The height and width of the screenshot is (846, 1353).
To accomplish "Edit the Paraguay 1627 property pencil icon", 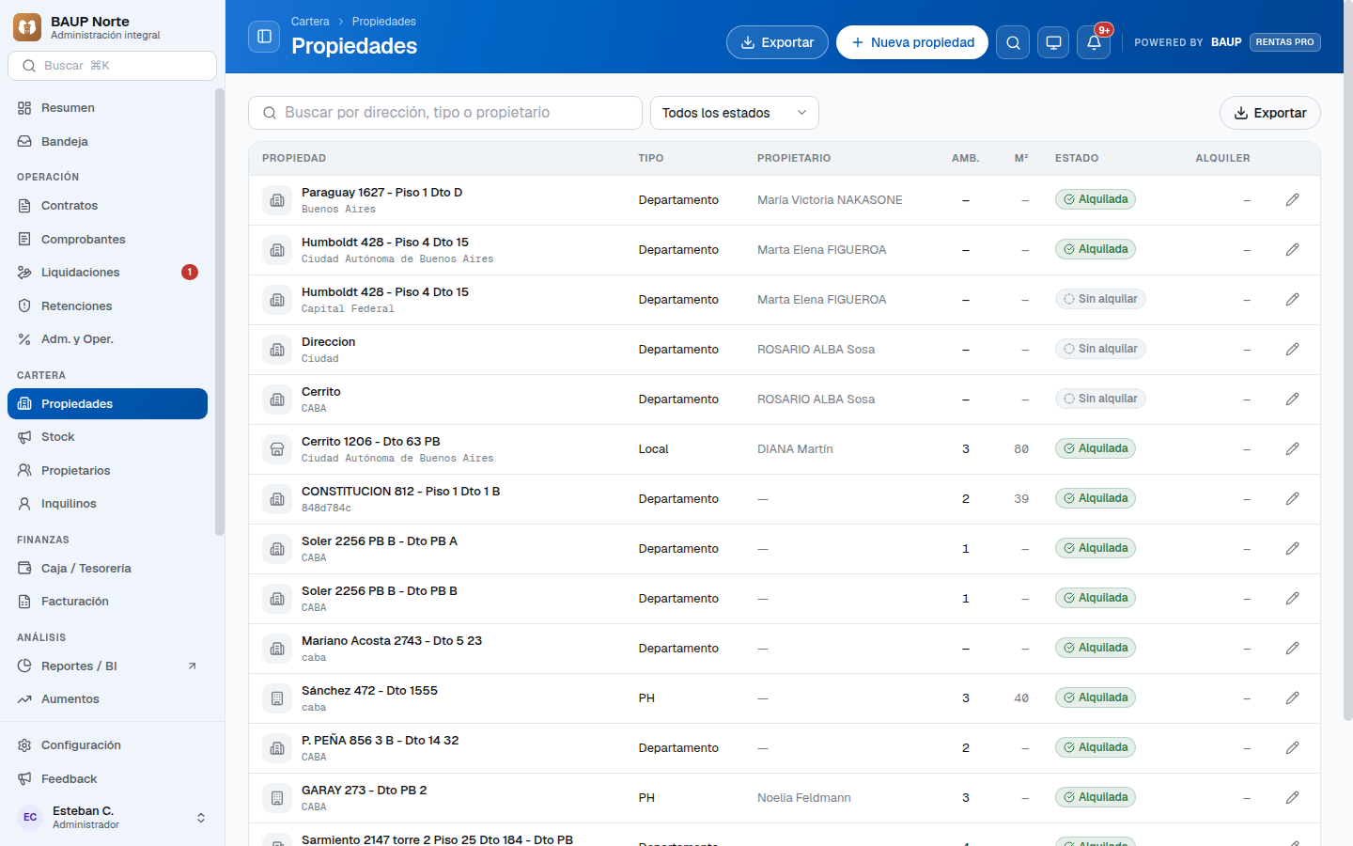I will pyautogui.click(x=1293, y=200).
